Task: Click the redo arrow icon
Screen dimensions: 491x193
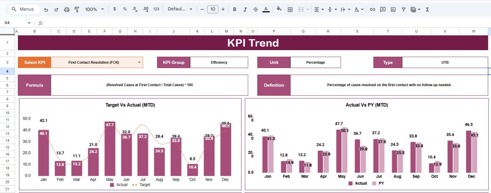Action: tap(56, 9)
